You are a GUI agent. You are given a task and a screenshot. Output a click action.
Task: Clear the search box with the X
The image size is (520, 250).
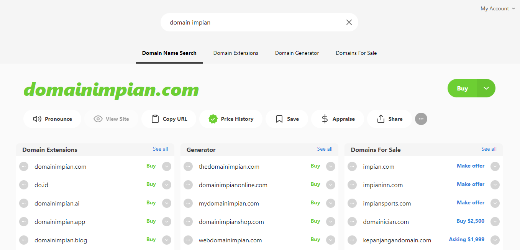[349, 22]
